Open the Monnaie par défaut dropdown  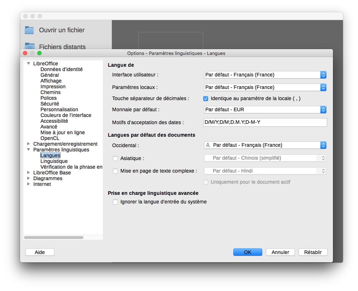265,109
